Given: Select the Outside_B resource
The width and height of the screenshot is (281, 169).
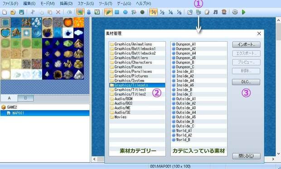Looking at the screenshot, I should (x=199, y=122).
